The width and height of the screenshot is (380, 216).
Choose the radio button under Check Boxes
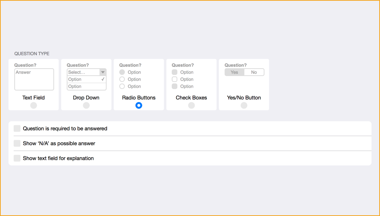[191, 105]
